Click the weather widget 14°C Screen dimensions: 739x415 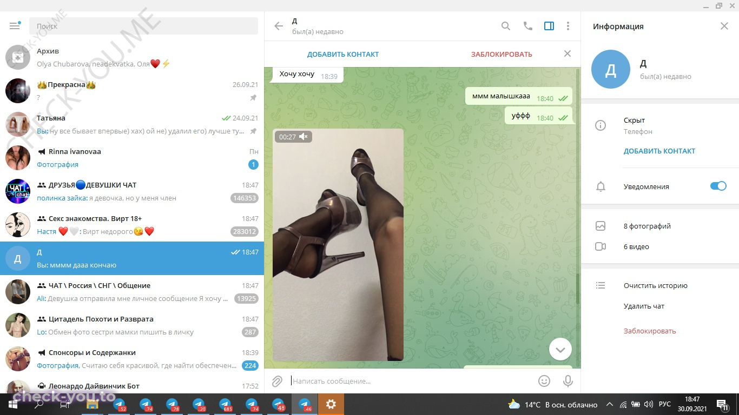point(552,404)
